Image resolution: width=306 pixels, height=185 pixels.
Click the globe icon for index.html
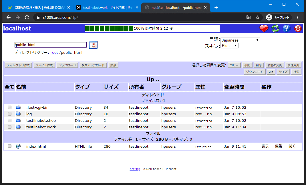pos(18,146)
